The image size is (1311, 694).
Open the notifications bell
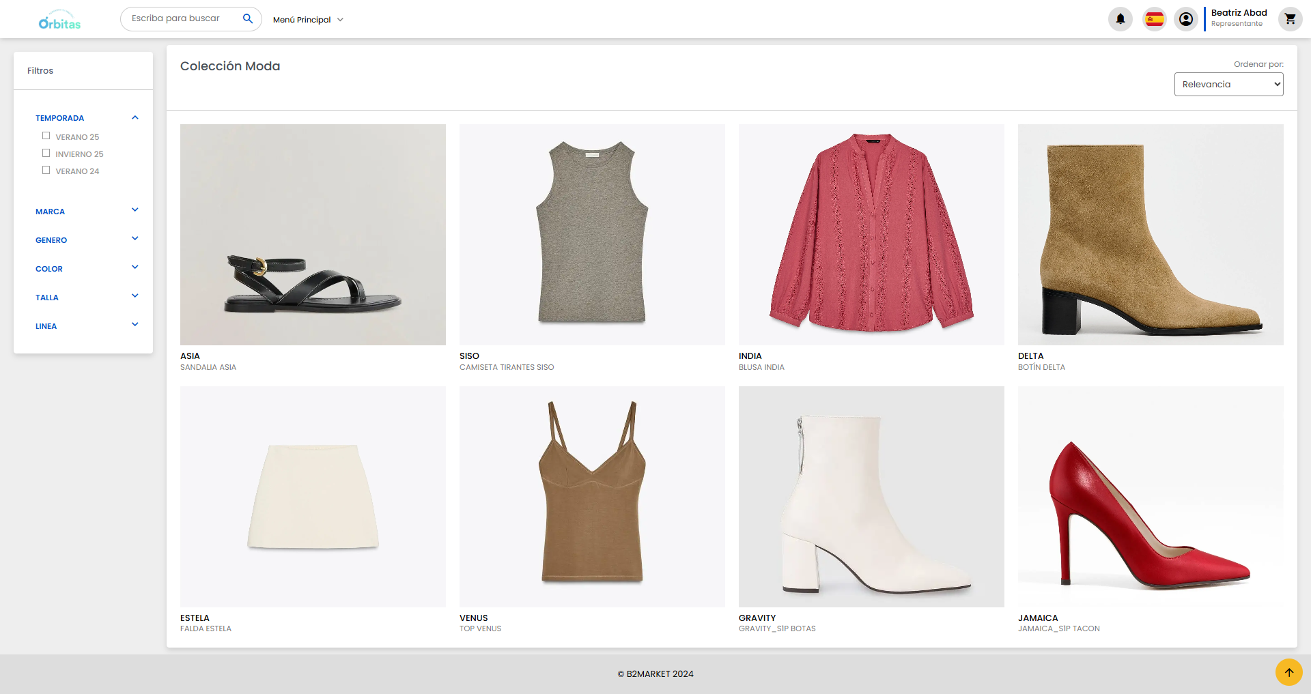(1120, 18)
